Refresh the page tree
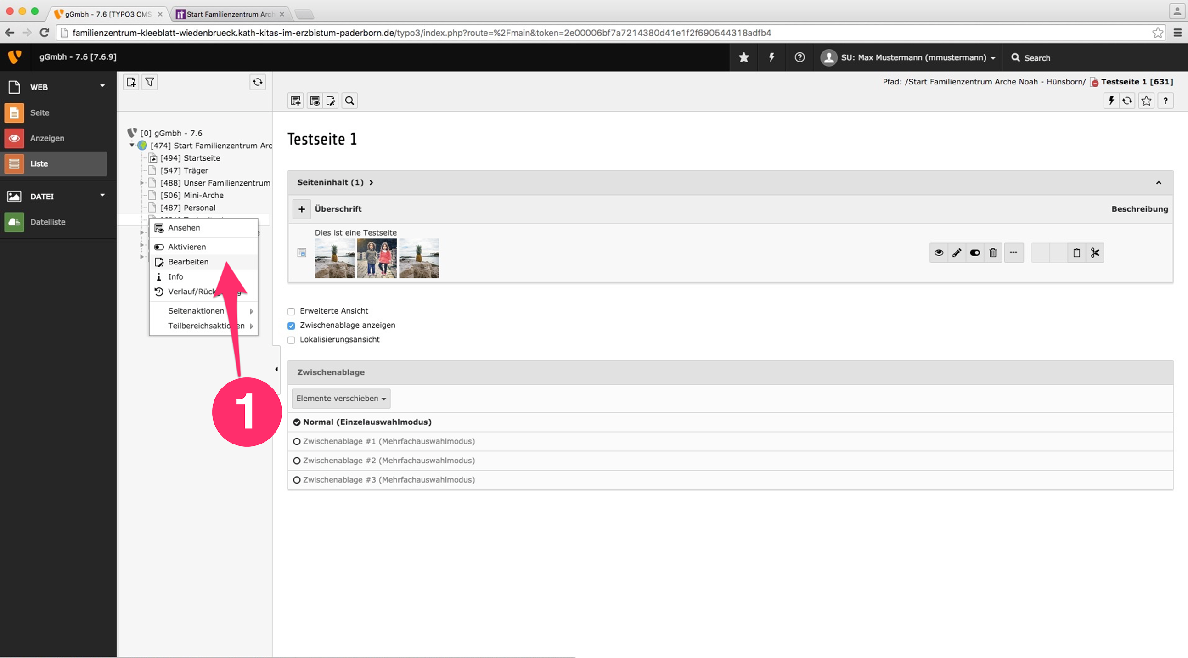 (x=257, y=82)
